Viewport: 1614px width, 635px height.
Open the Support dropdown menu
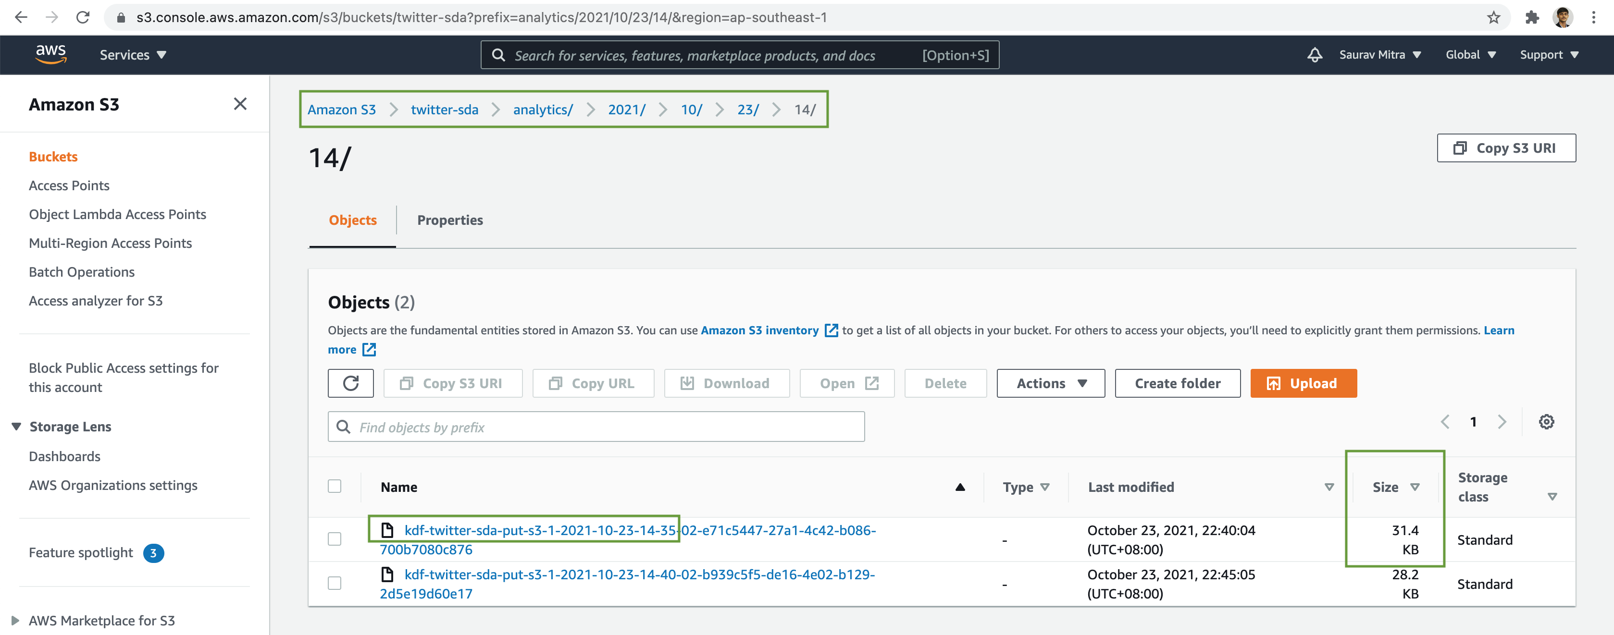(1549, 55)
